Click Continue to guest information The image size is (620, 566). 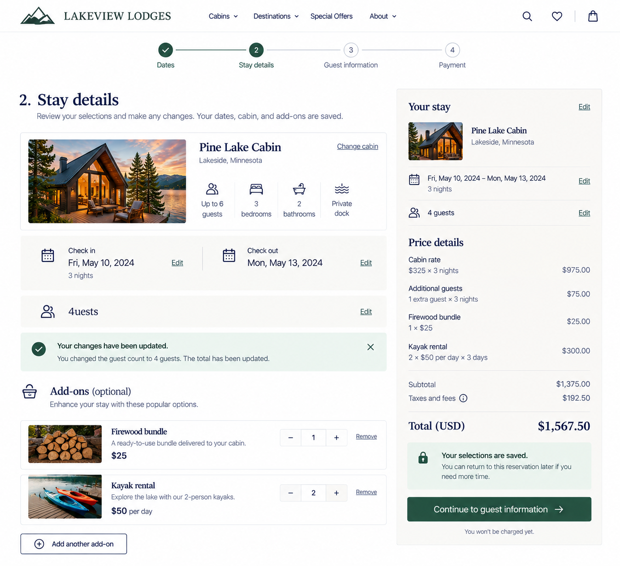tap(499, 509)
